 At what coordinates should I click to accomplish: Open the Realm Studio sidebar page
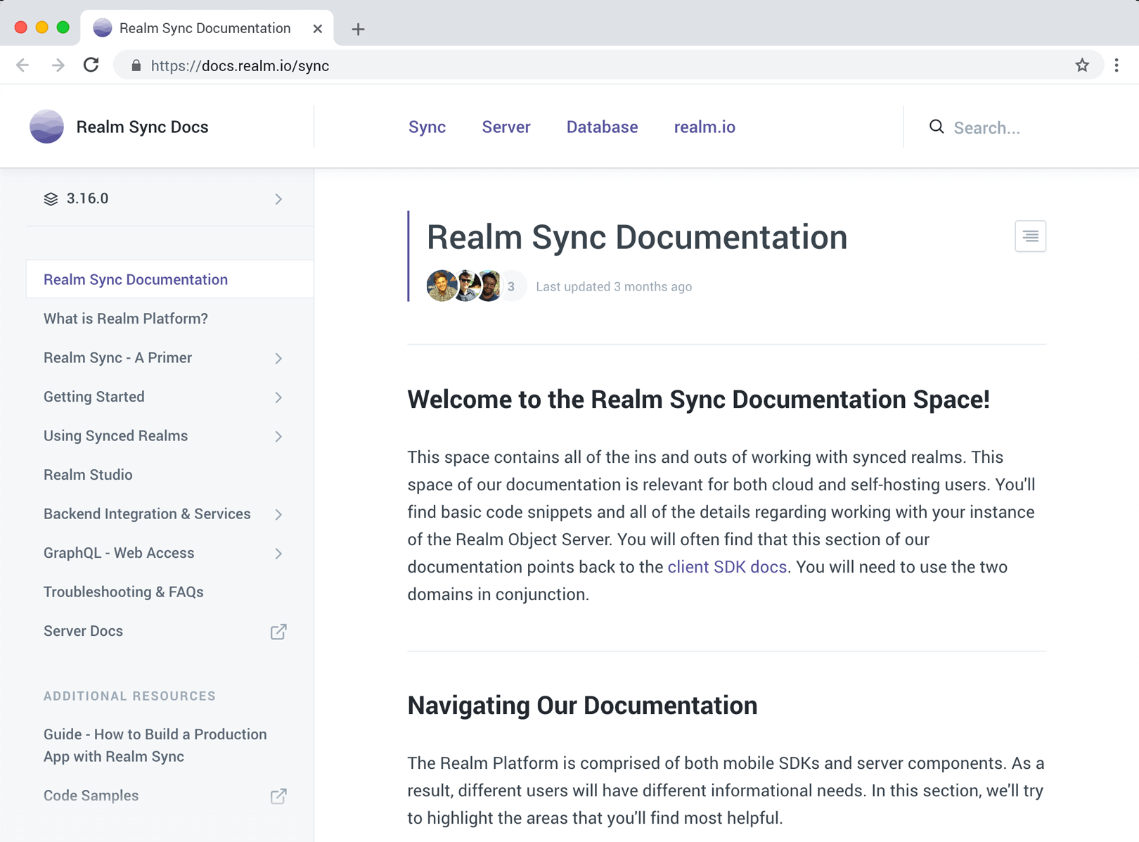tap(88, 475)
